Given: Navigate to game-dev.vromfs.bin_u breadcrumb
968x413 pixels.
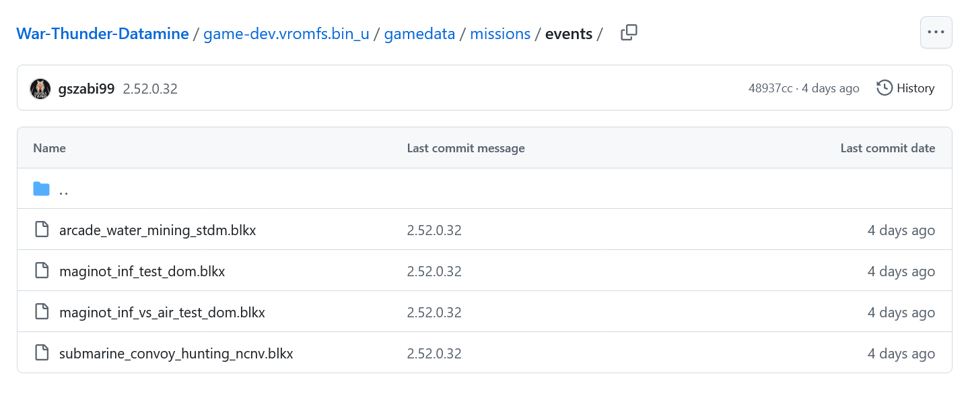Looking at the screenshot, I should [286, 34].
